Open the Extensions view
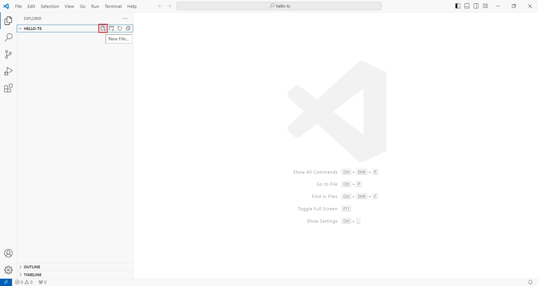The width and height of the screenshot is (538, 286). click(8, 88)
